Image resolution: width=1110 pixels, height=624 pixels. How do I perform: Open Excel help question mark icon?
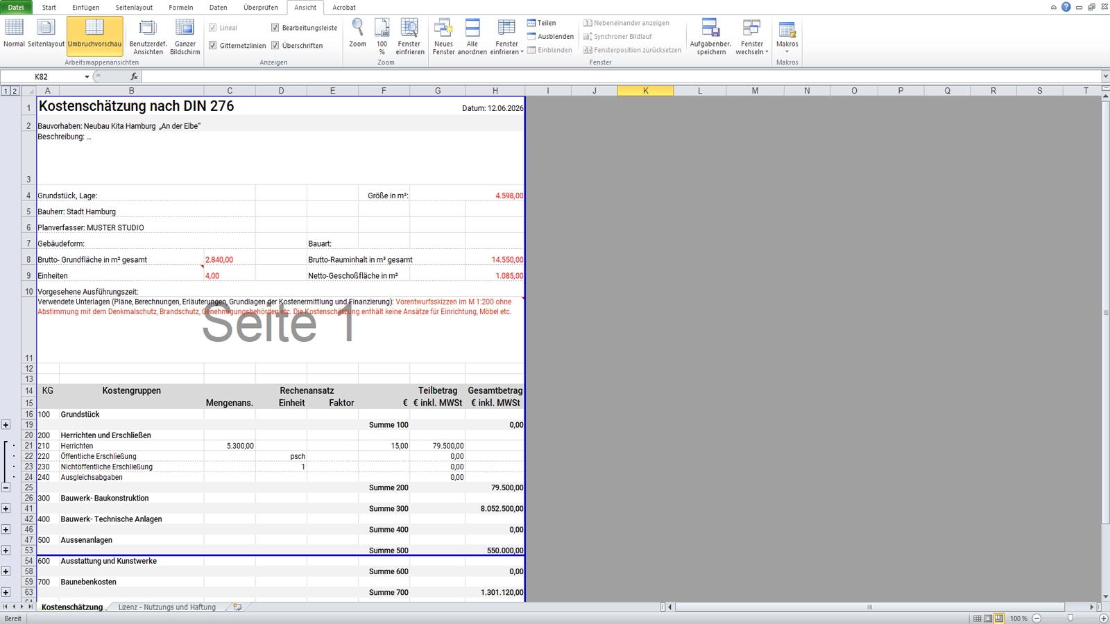pyautogui.click(x=1066, y=7)
